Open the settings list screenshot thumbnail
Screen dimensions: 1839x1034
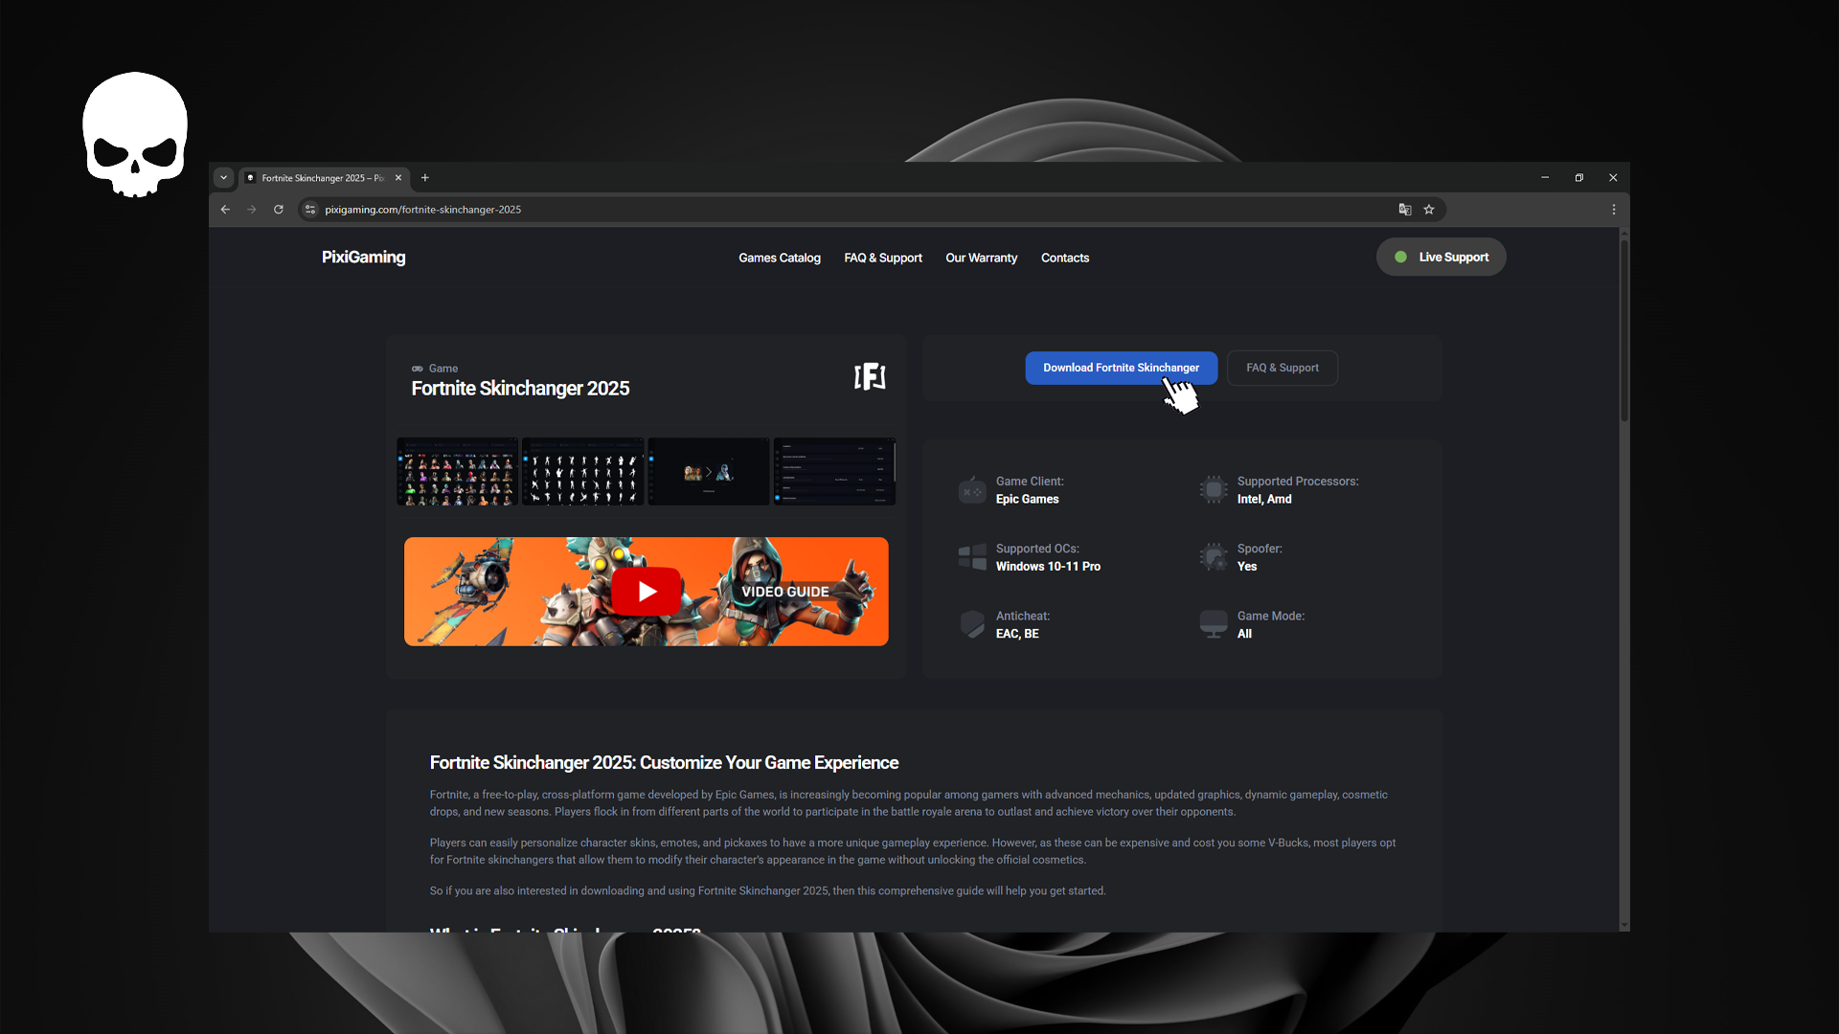coord(835,472)
